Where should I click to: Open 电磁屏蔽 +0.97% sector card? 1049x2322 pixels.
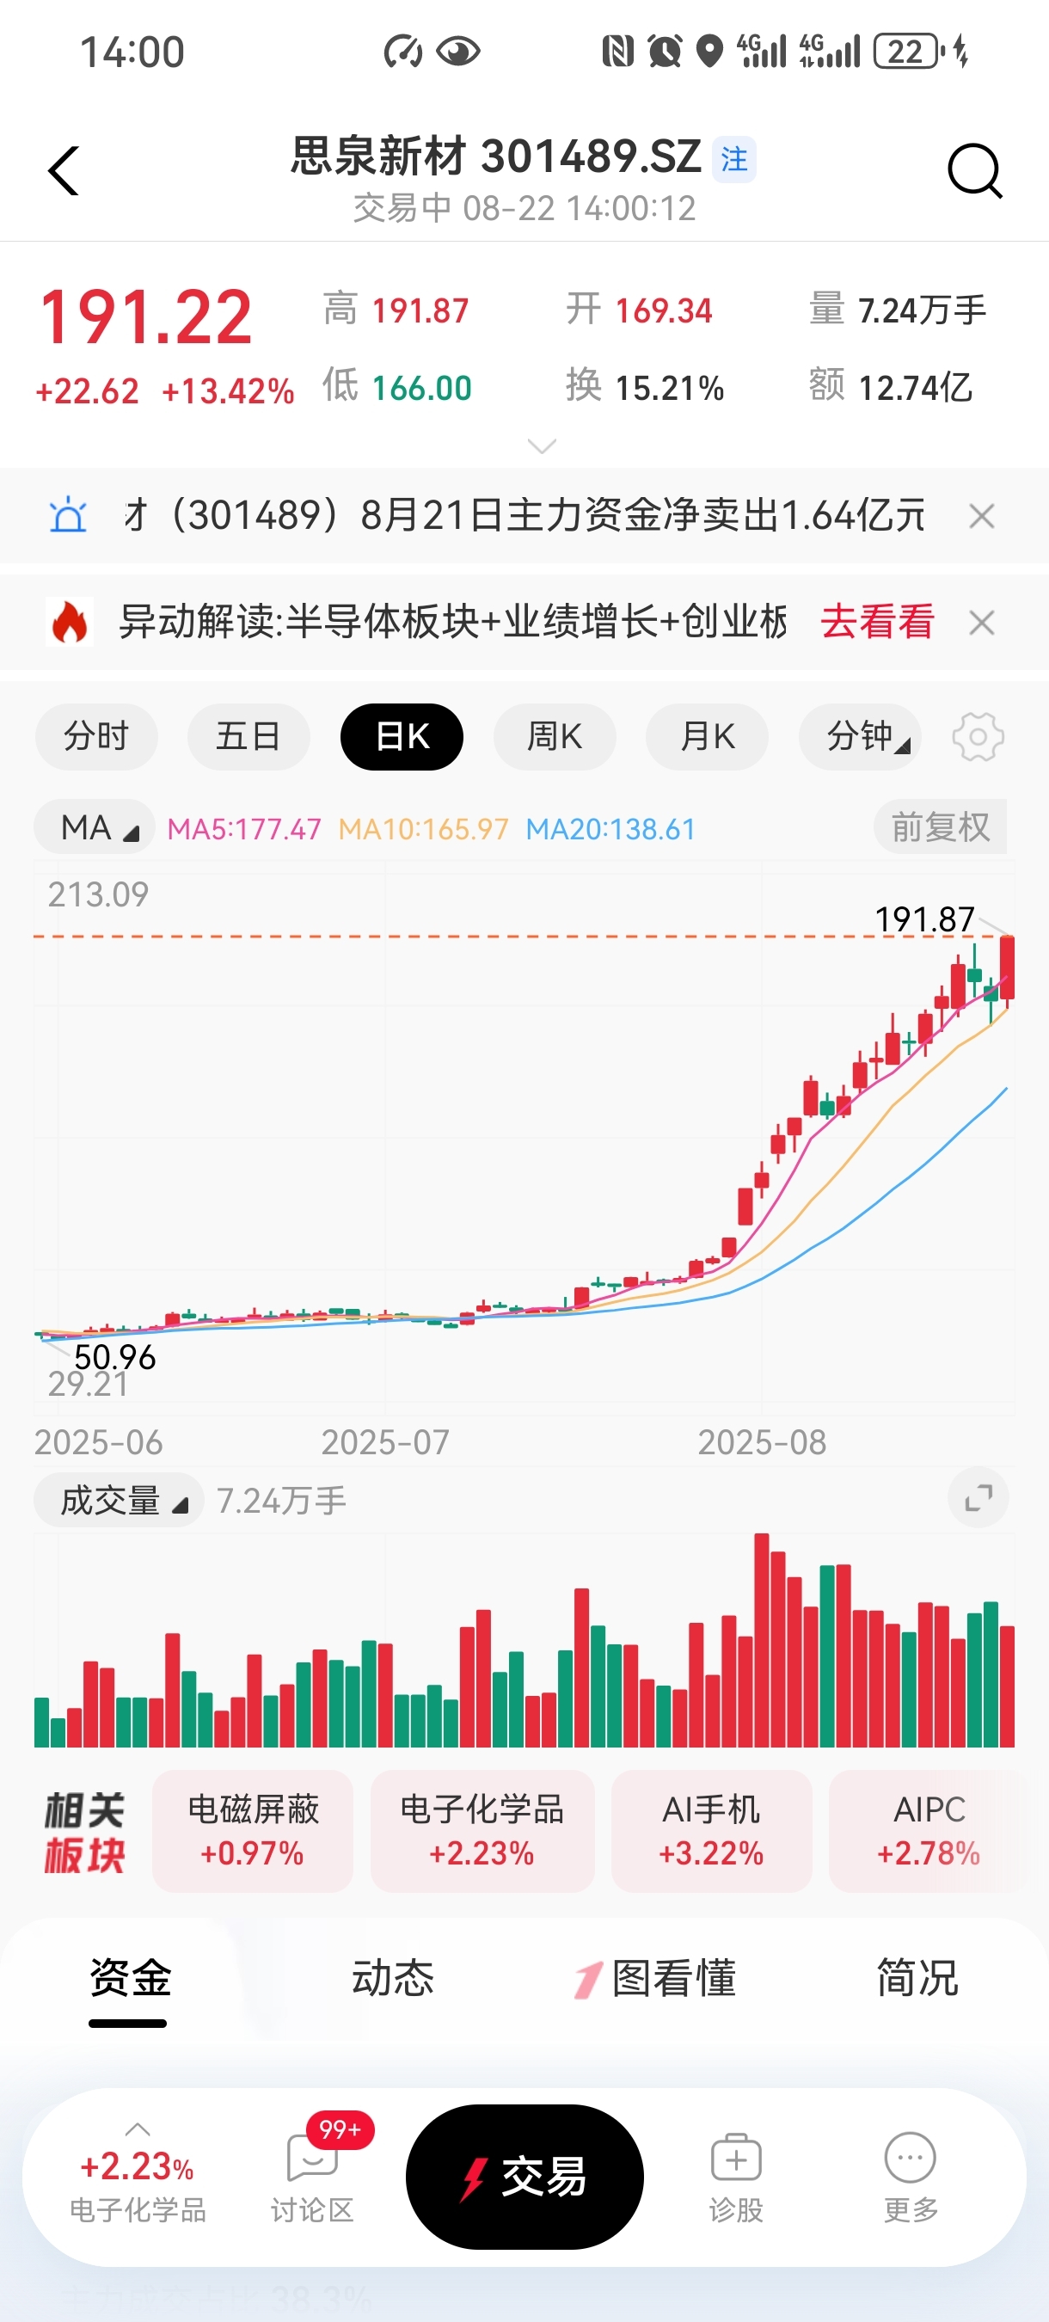point(252,1831)
